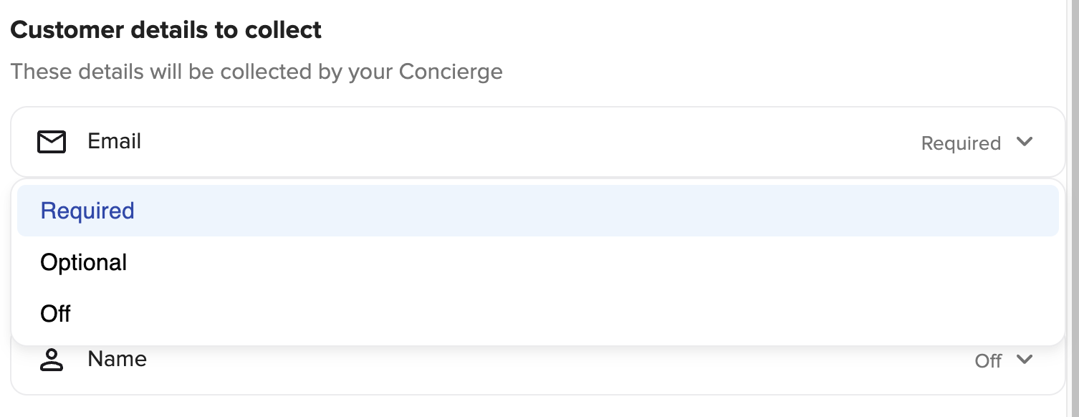
Task: Click the Name person icon
Action: point(52,360)
